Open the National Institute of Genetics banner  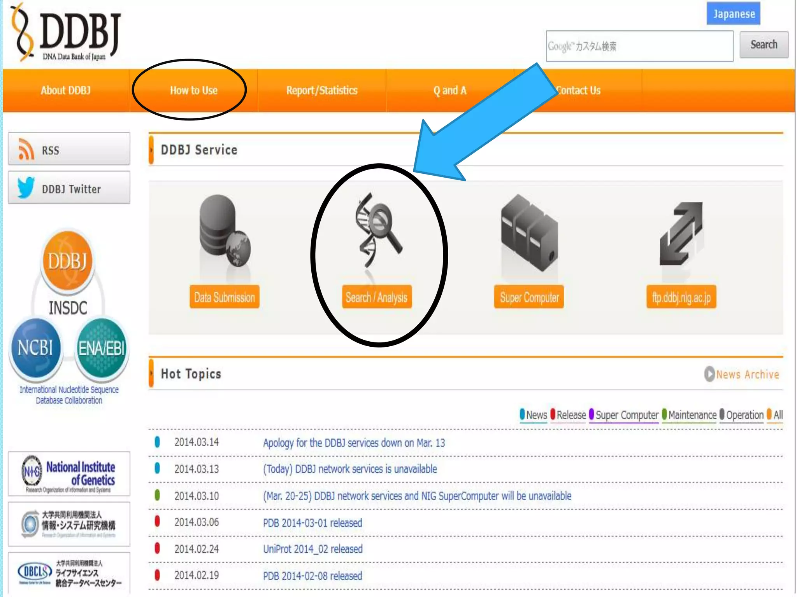[x=69, y=474]
